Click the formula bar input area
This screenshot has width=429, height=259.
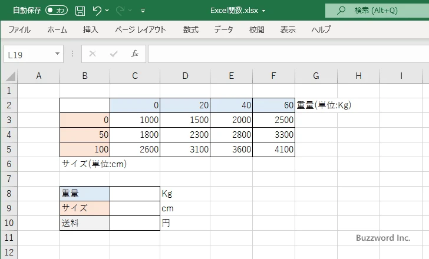coord(289,54)
